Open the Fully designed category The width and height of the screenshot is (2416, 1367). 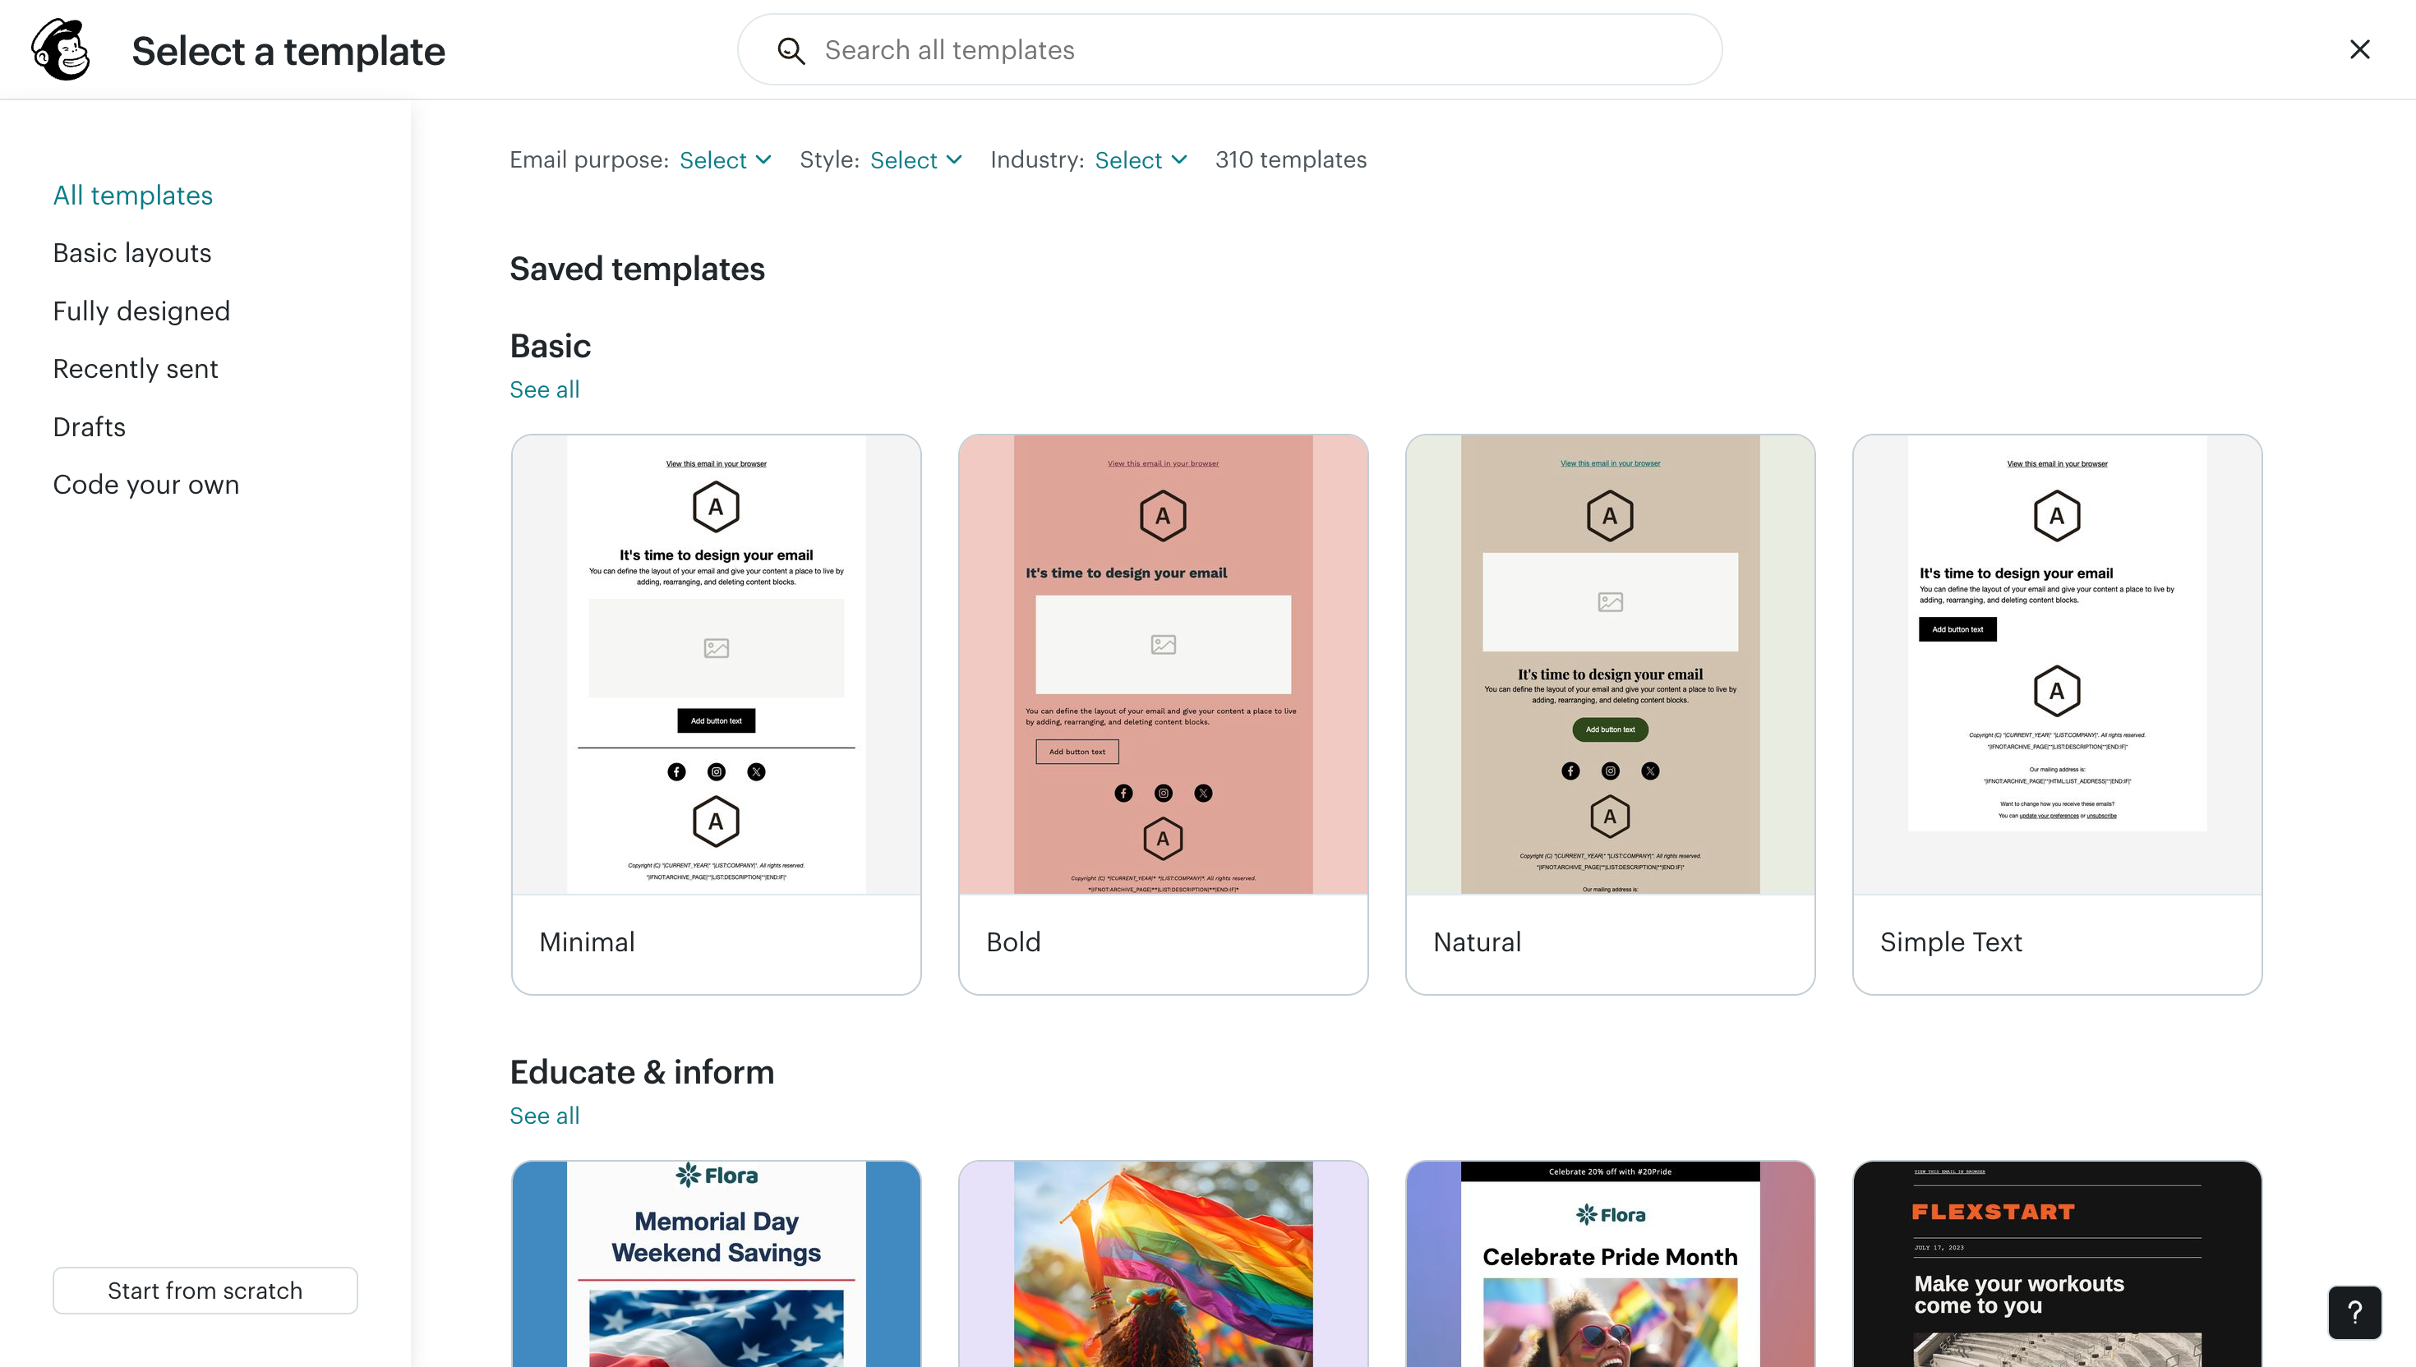[141, 311]
